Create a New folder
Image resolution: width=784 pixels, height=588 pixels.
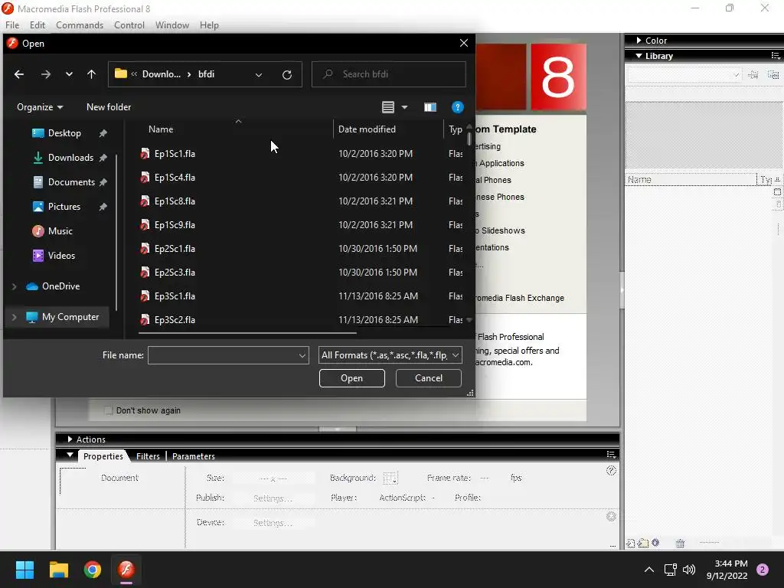pos(109,107)
